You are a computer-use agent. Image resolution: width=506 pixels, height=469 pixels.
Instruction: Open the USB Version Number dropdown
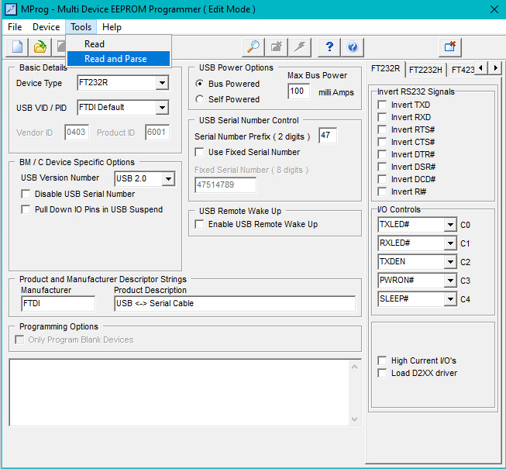pyautogui.click(x=168, y=179)
